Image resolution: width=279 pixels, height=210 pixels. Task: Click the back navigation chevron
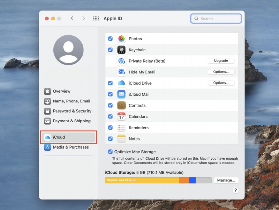[x=72, y=18]
